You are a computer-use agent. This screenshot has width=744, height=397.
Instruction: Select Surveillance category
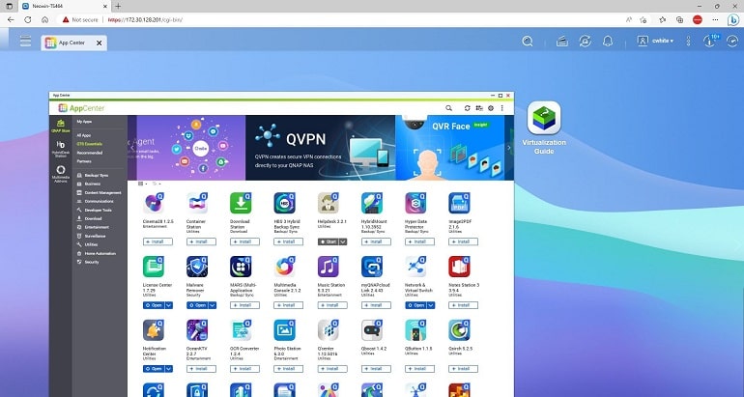tap(91, 237)
